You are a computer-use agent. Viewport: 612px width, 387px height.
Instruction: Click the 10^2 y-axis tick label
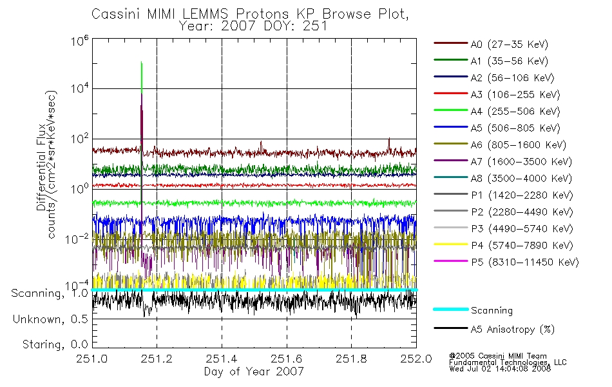click(80, 139)
